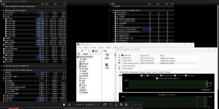Expand the DirectX node in AIDA64 tree
219x109 pixels.
point(78,78)
